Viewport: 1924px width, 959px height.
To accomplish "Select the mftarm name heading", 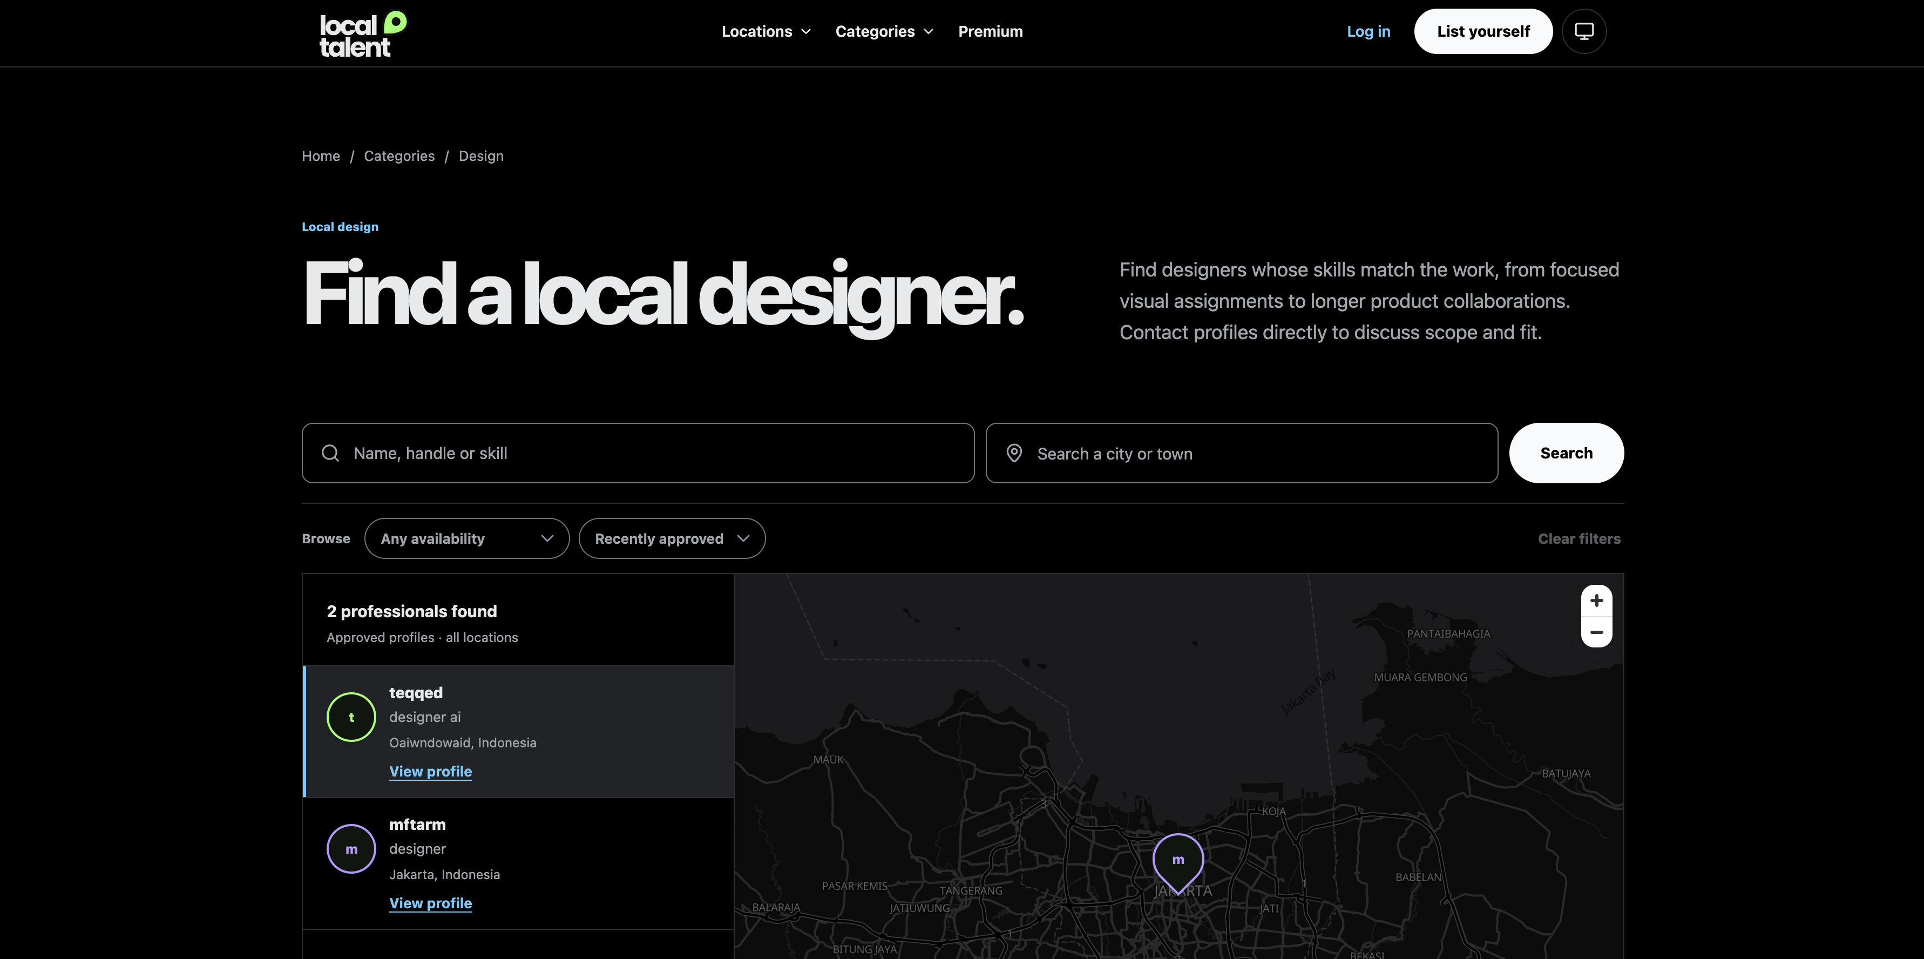I will [417, 825].
